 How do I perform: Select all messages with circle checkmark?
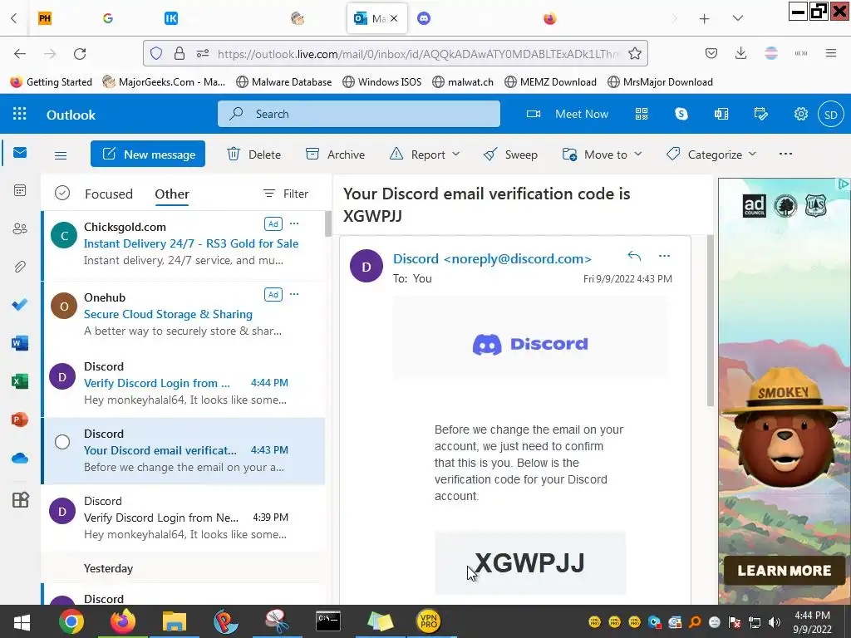point(62,193)
